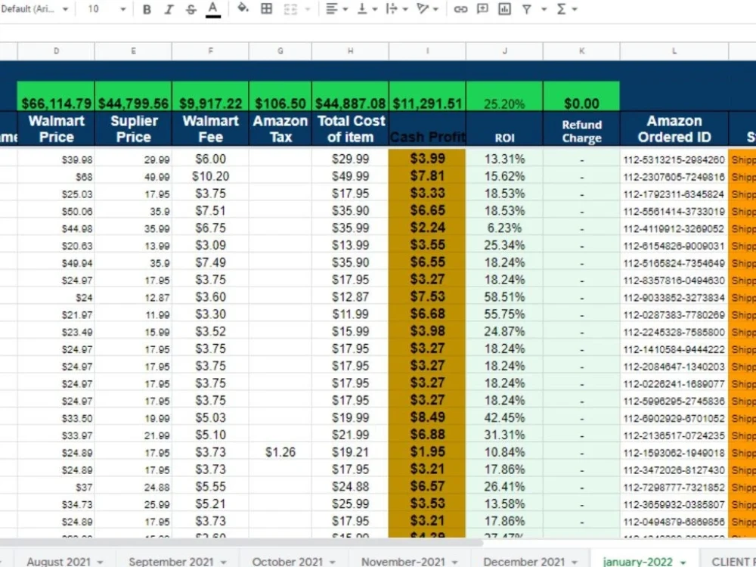This screenshot has width=756, height=567.
Task: Open text wrapping dropdown arrow
Action: [x=405, y=9]
